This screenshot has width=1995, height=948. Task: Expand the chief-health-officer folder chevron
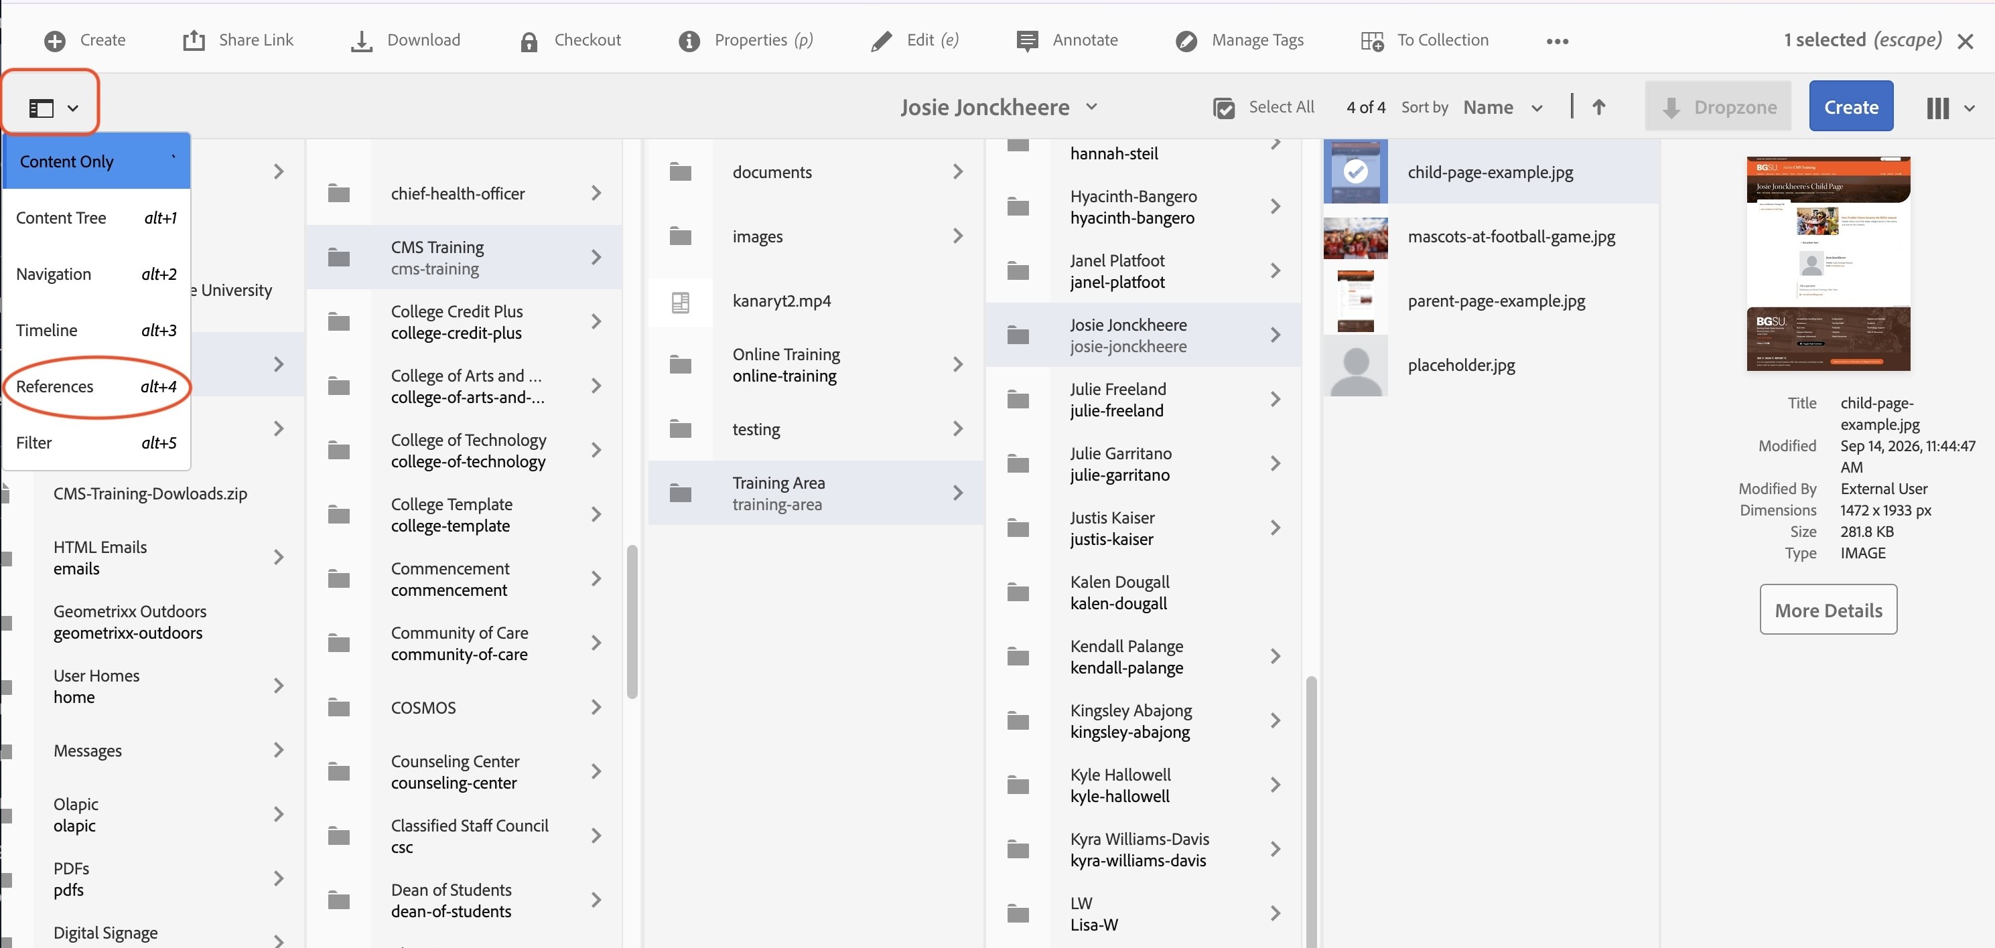[596, 193]
